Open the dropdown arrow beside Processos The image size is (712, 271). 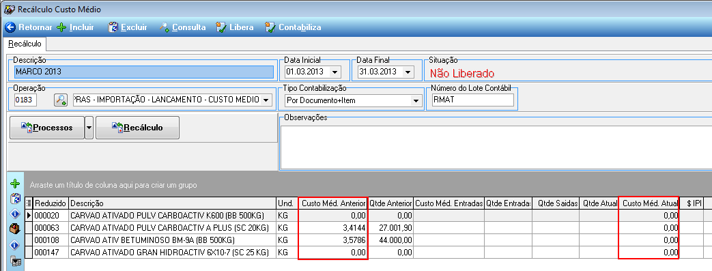[x=89, y=128]
